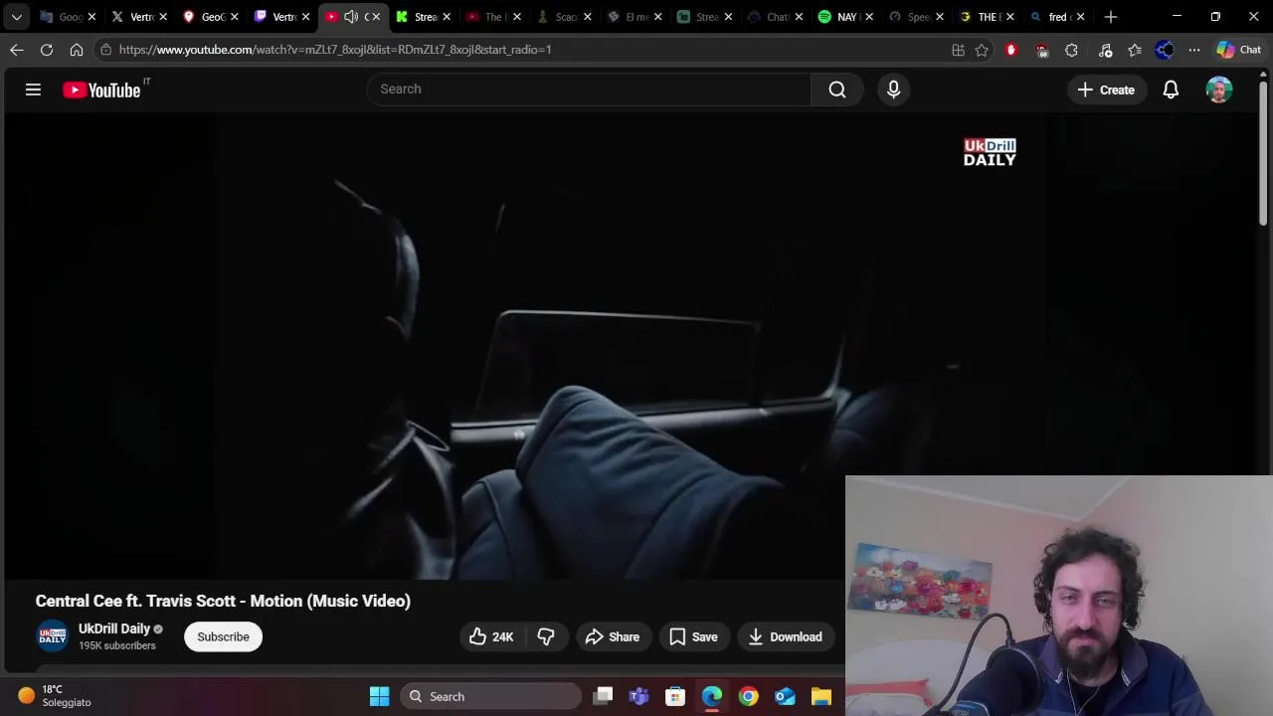Screen dimensions: 1273x716
Task: Open File Explorer from the taskbar
Action: 820,696
